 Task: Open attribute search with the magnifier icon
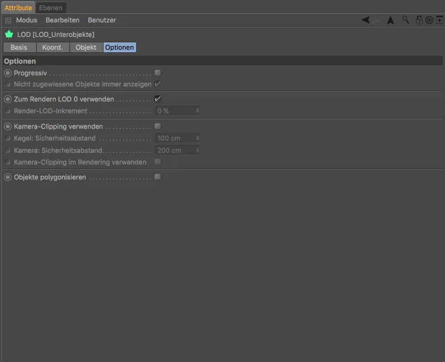406,20
